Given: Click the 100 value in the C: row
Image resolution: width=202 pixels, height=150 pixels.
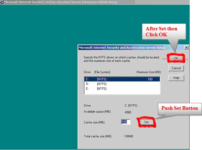Looking at the screenshot, I should [x=150, y=79].
